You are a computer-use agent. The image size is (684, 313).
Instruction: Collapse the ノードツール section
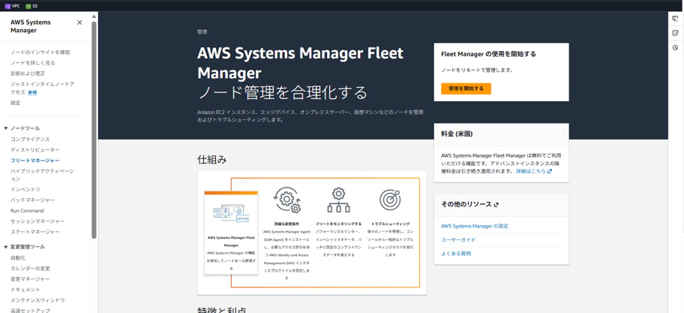coord(6,128)
